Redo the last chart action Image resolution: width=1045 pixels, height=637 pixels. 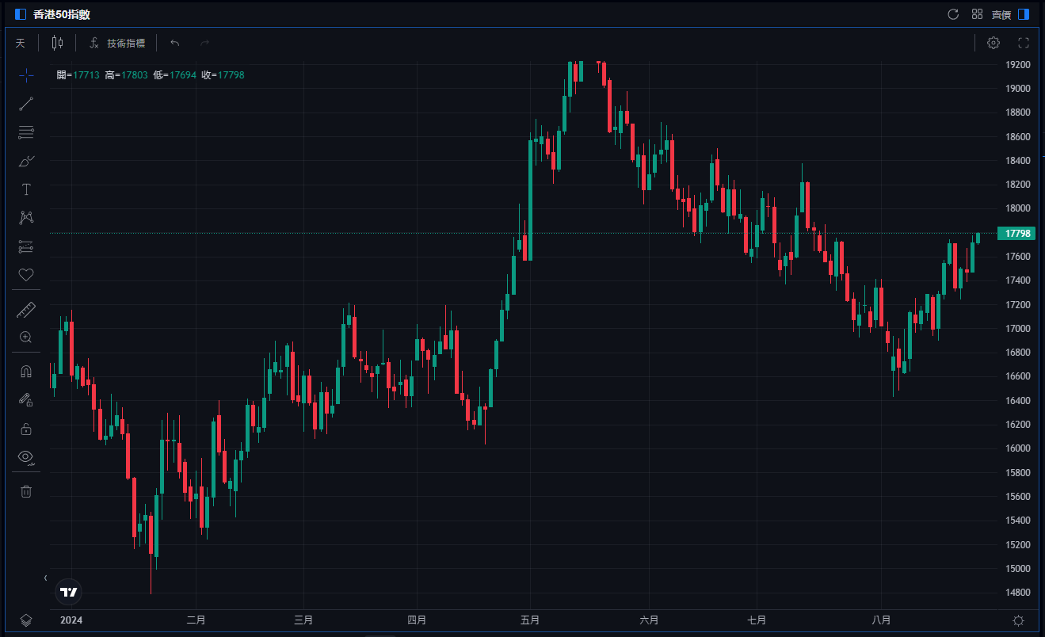point(204,43)
